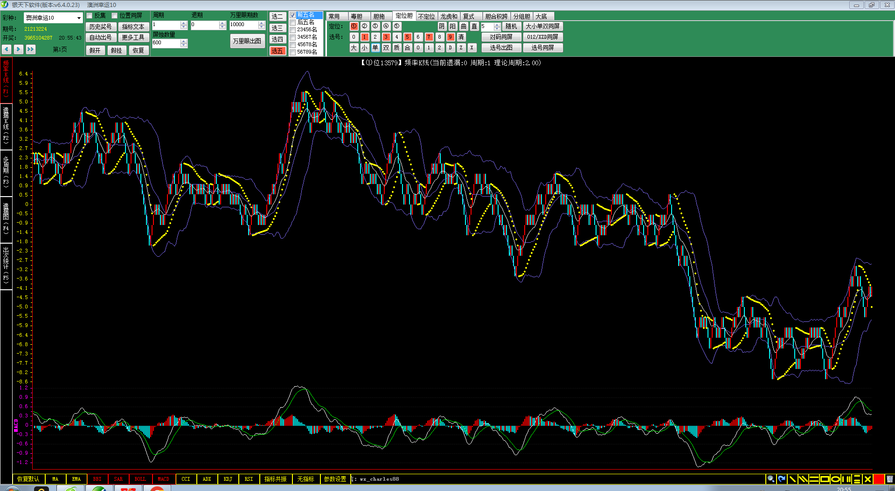The image size is (895, 491).
Task: Switch to the 龙虎和 tab
Action: coord(449,16)
